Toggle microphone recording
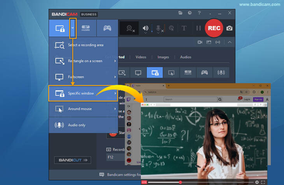This screenshot has height=185, width=284. click(158, 28)
